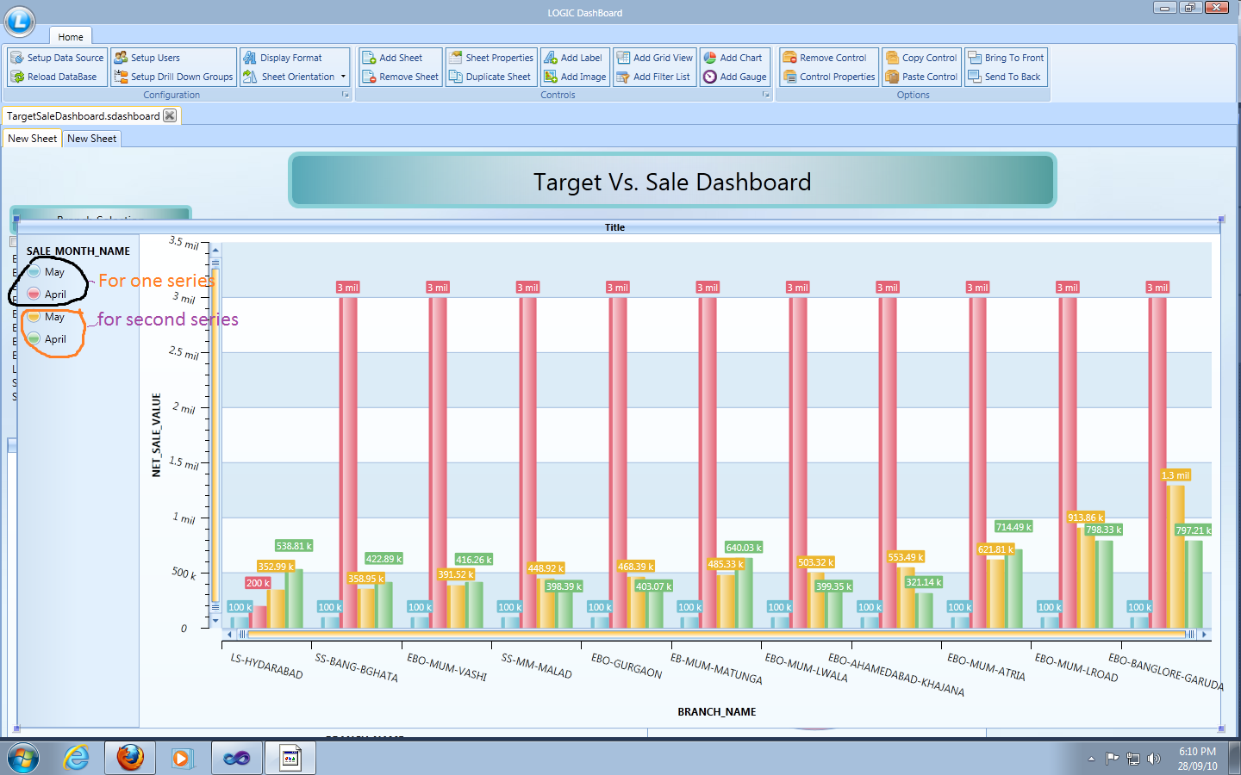This screenshot has height=775, width=1241.
Task: Click the Send To Back tool
Action: (x=1004, y=77)
